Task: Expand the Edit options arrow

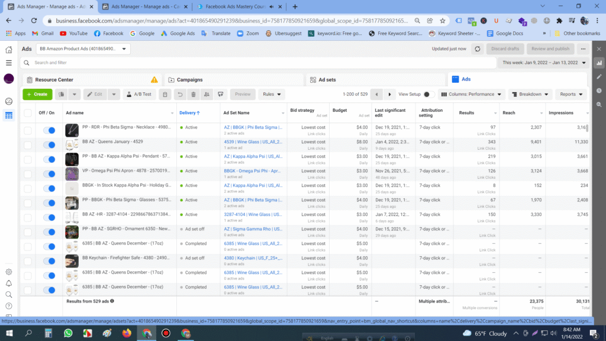Action: click(x=114, y=94)
